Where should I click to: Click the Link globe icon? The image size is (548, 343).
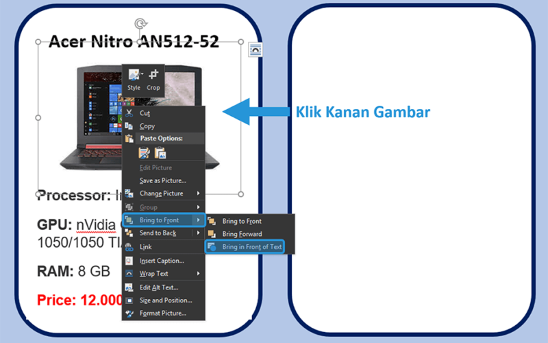(129, 247)
